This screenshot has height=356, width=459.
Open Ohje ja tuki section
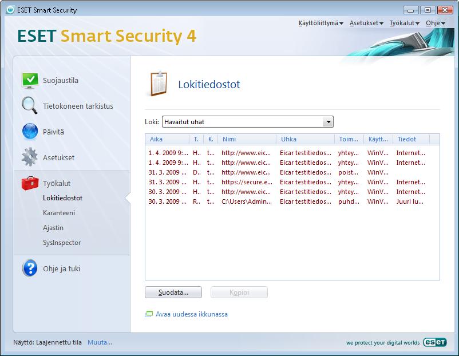click(x=61, y=269)
